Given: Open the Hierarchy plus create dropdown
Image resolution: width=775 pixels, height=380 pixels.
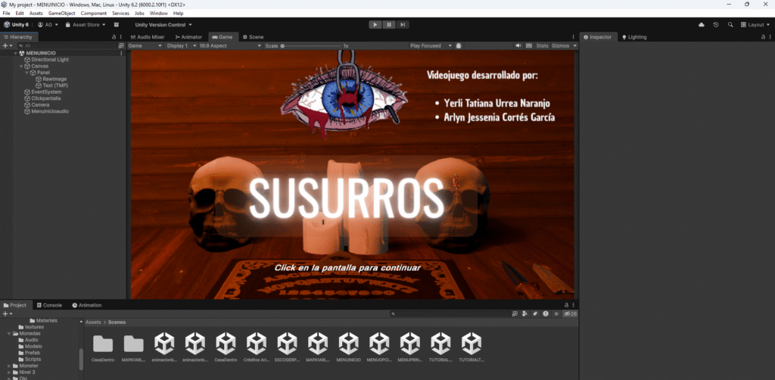Looking at the screenshot, I should [8, 45].
